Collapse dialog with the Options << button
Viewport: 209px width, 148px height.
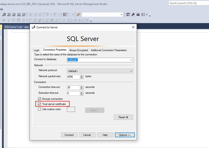click(125, 135)
